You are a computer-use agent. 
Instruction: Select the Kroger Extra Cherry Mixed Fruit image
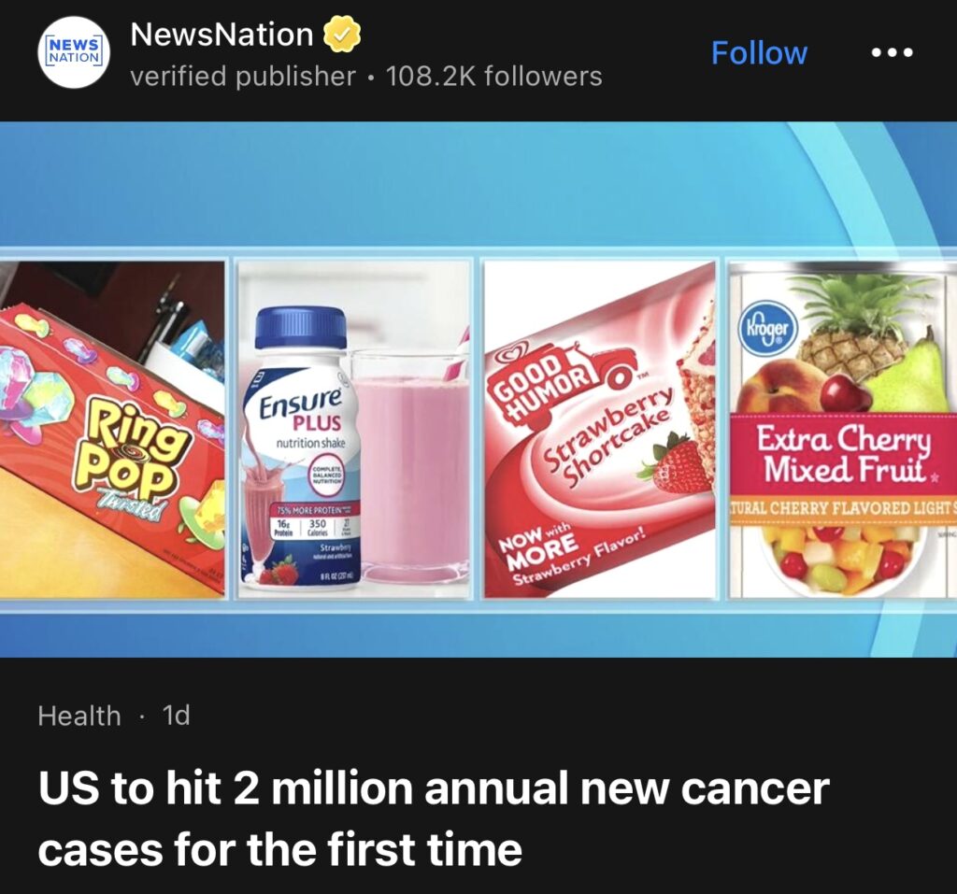(843, 430)
